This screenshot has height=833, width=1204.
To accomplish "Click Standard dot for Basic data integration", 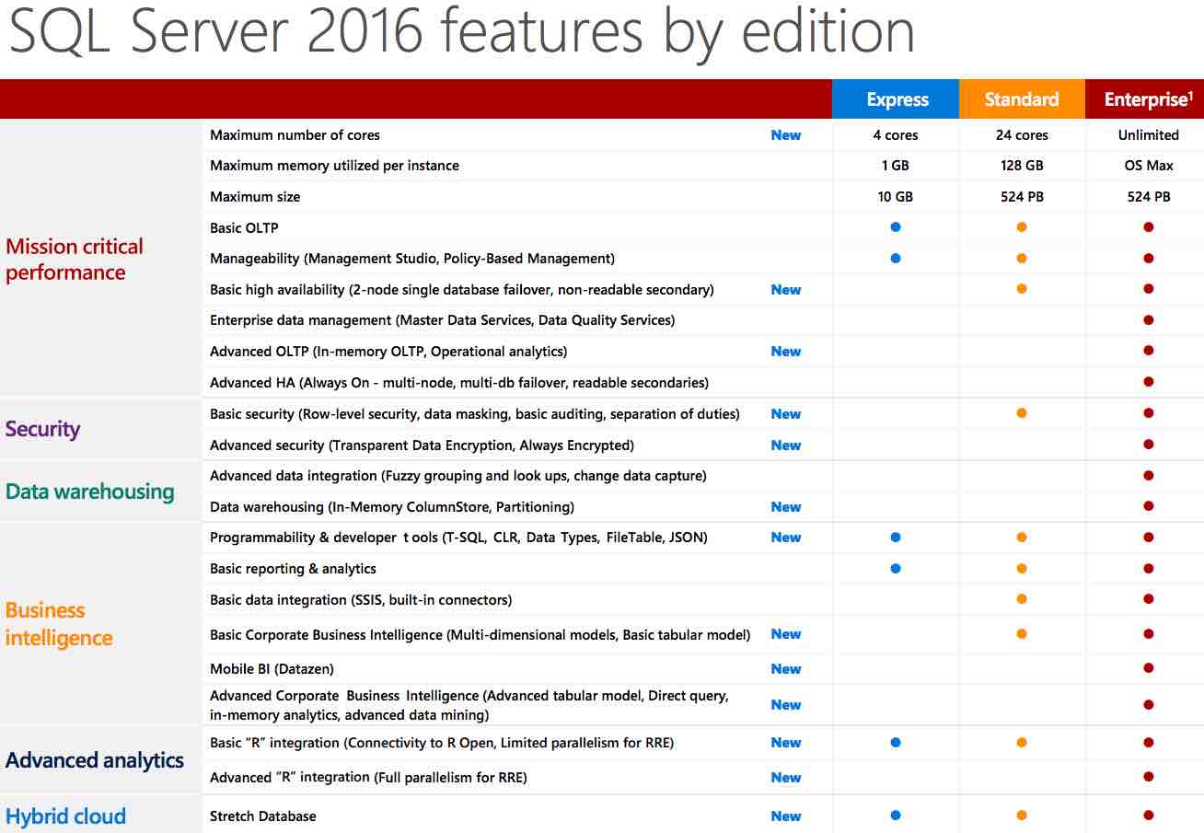I will 1022,599.
